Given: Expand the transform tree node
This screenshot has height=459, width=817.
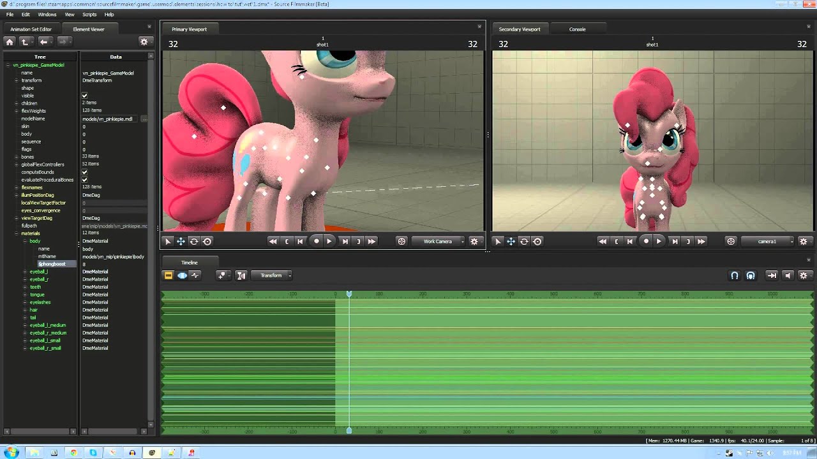Looking at the screenshot, I should (x=16, y=80).
